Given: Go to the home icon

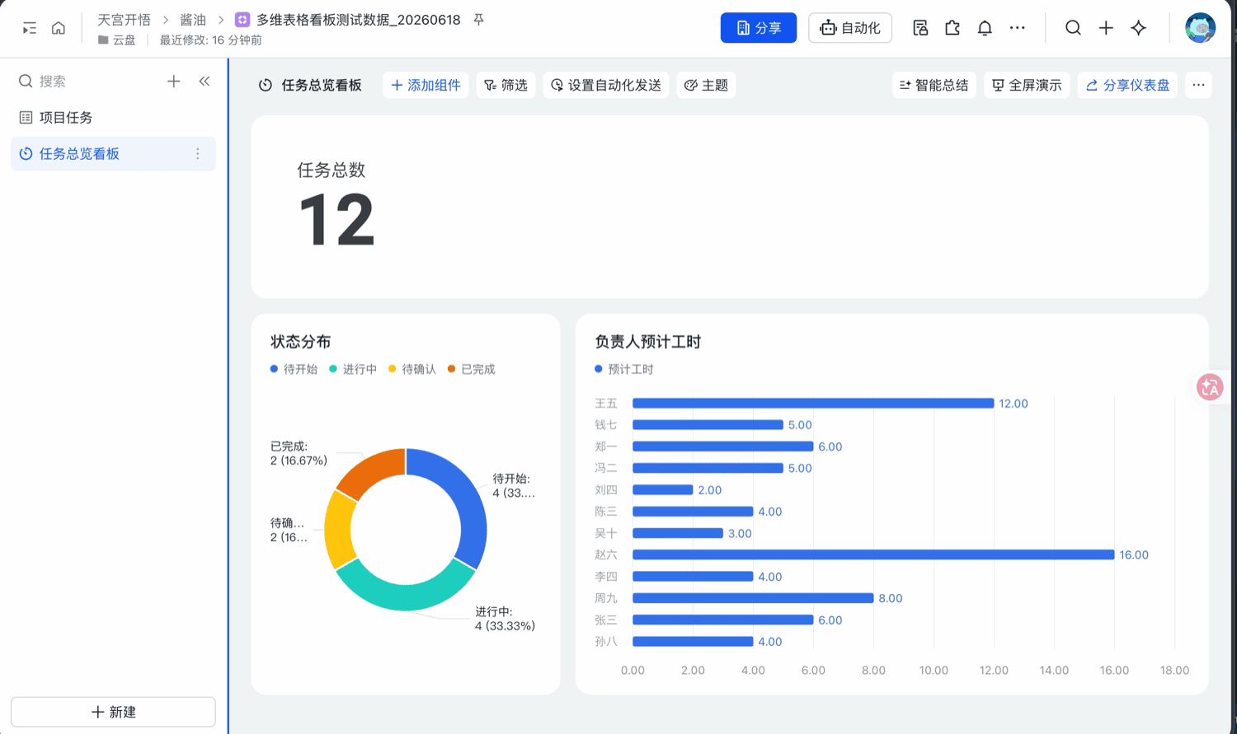Looking at the screenshot, I should [x=59, y=28].
